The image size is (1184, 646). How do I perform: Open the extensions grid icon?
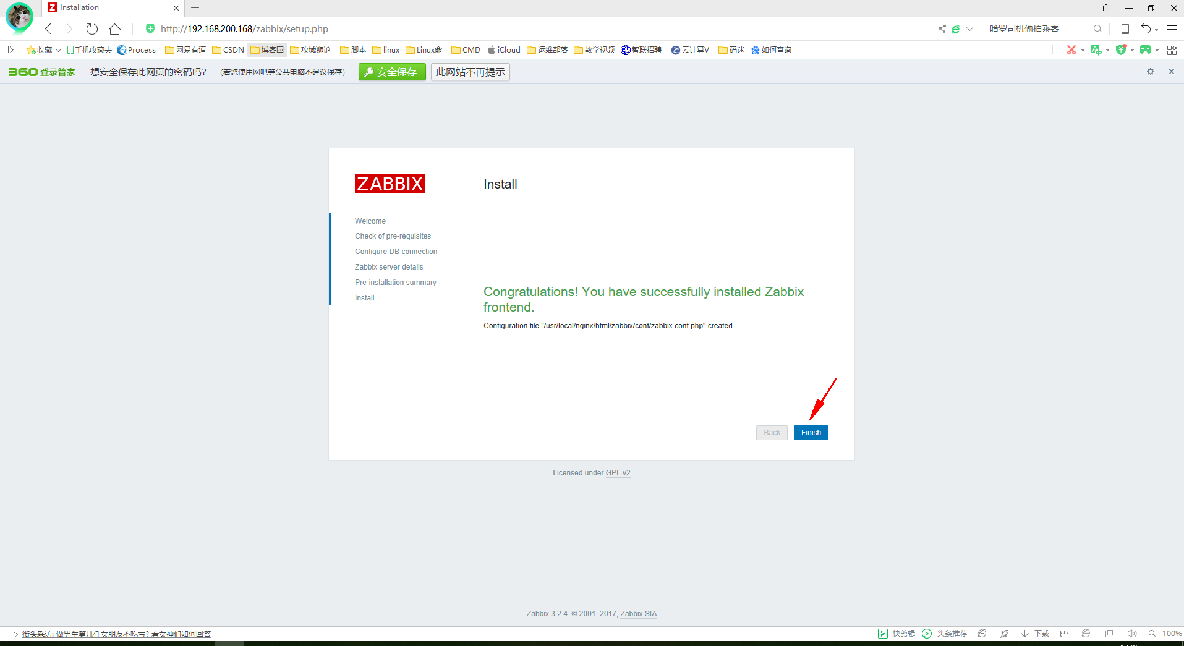(x=1172, y=50)
